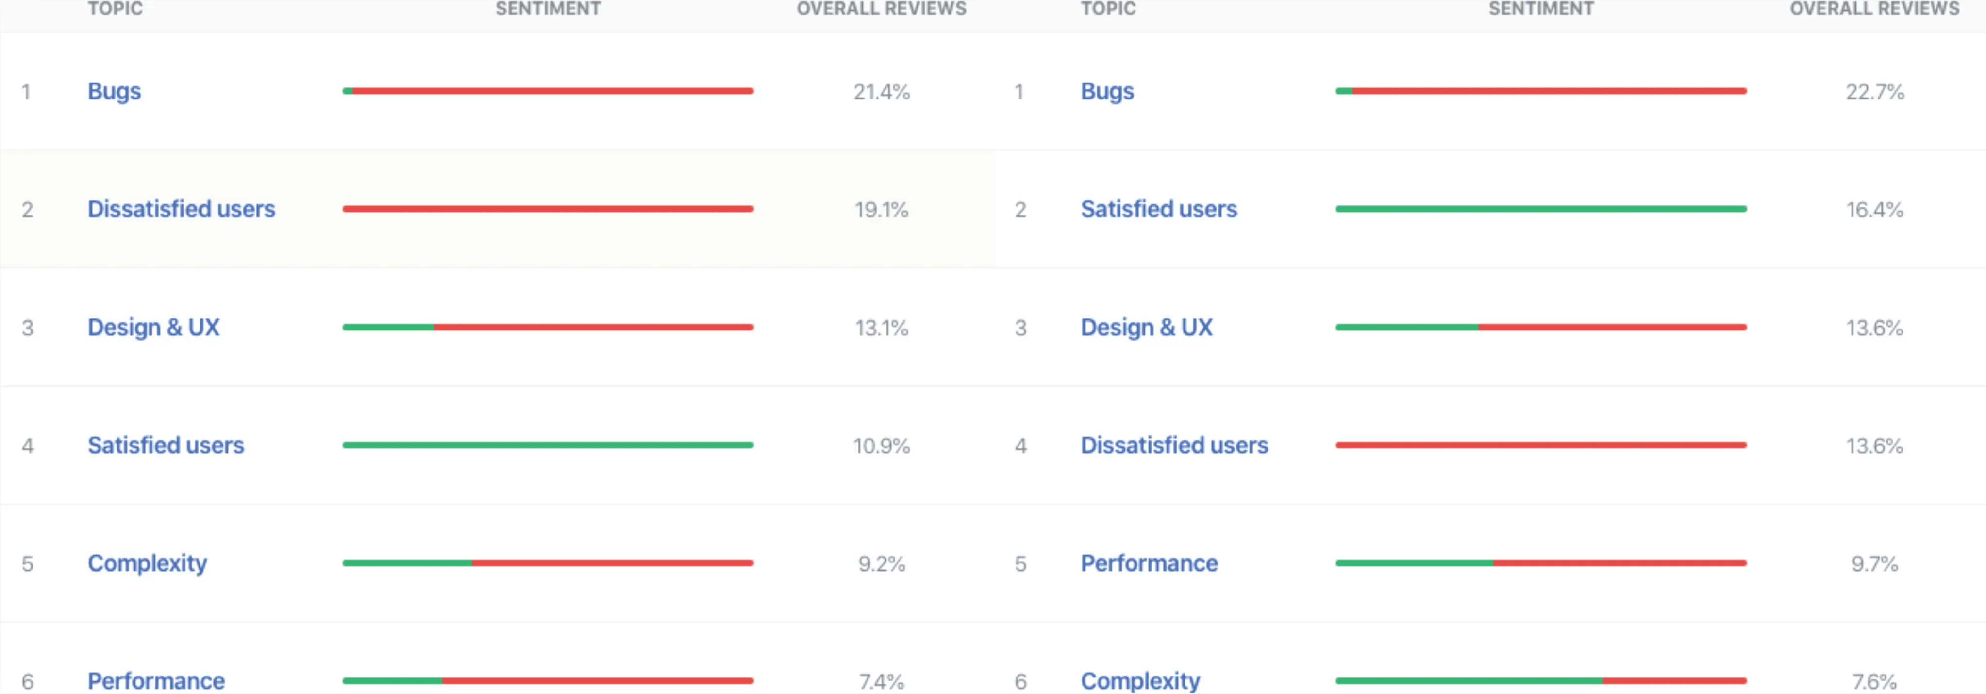
Task: Click Dissatisfied users topic showing 13.6%
Action: pos(1173,445)
